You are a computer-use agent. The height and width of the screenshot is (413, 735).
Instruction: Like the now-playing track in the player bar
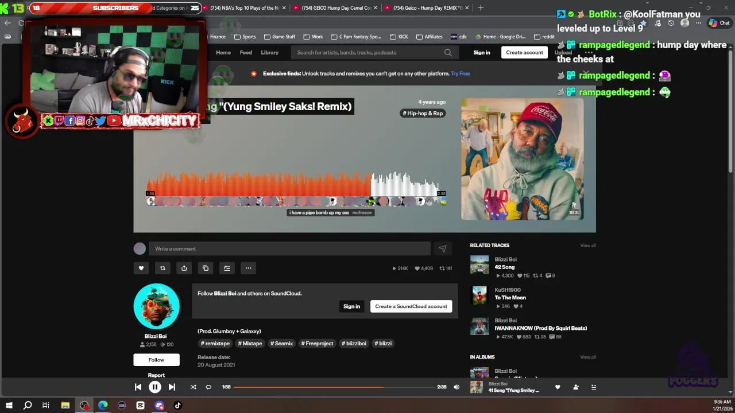pos(558,387)
